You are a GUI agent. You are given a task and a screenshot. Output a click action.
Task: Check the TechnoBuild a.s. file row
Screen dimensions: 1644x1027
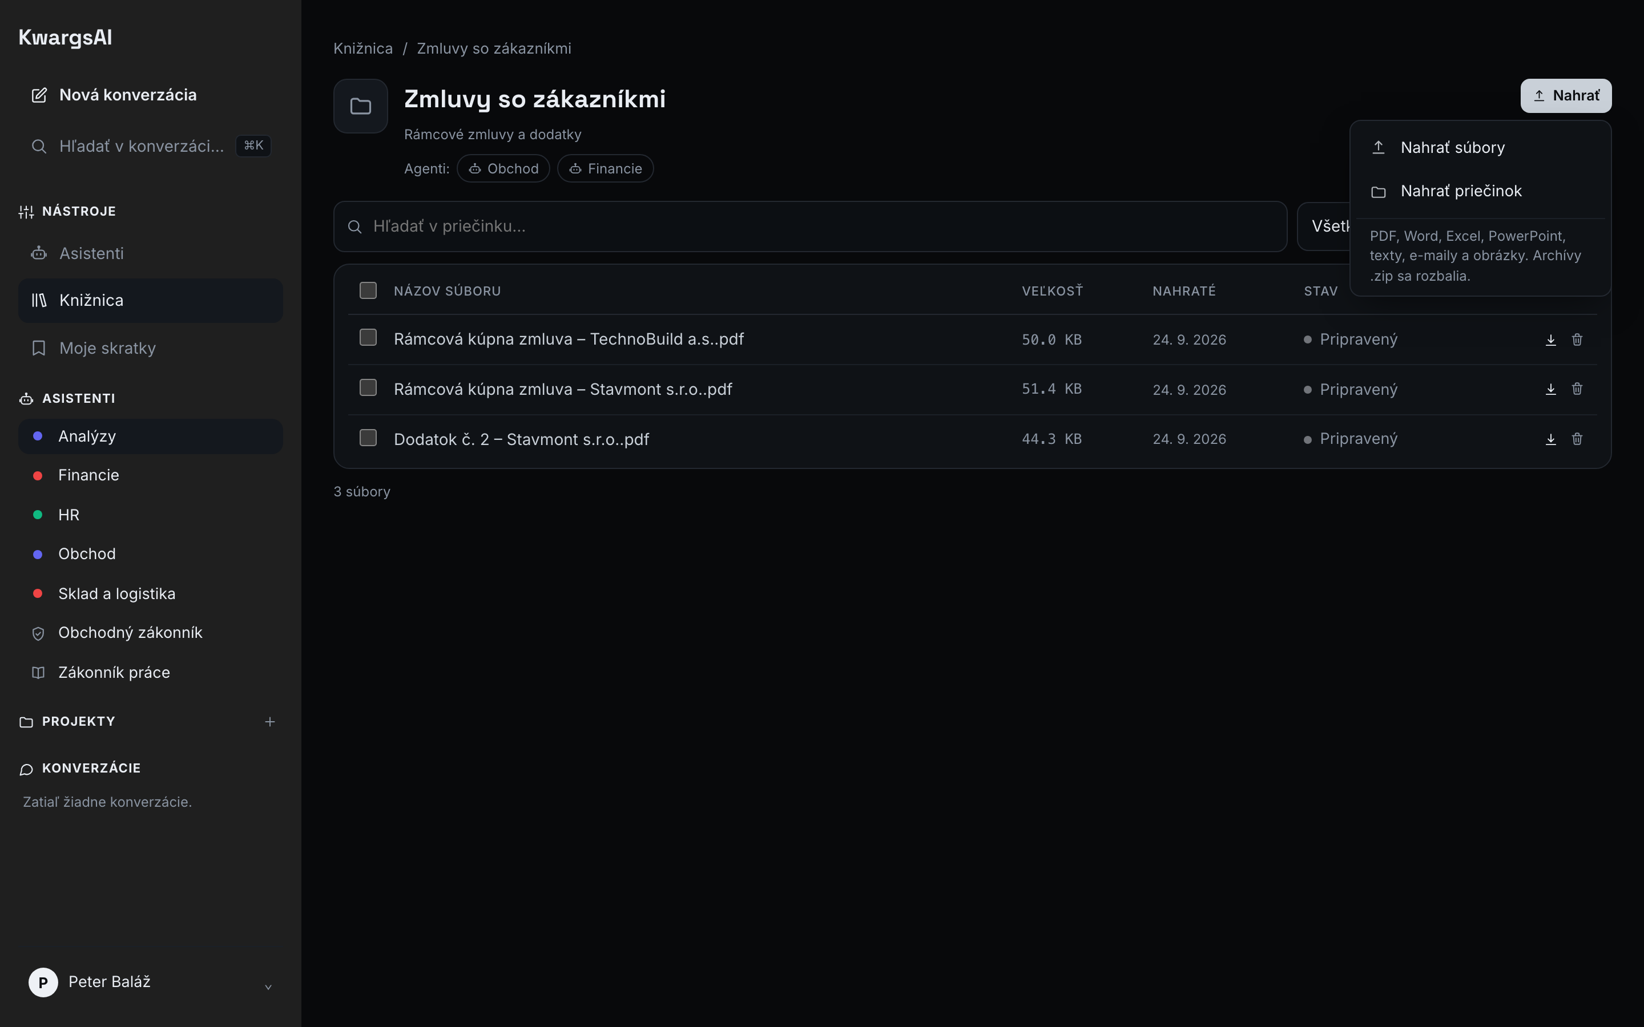point(368,338)
